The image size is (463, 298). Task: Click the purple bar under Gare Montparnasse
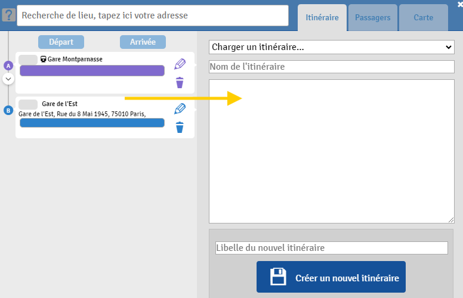[92, 71]
